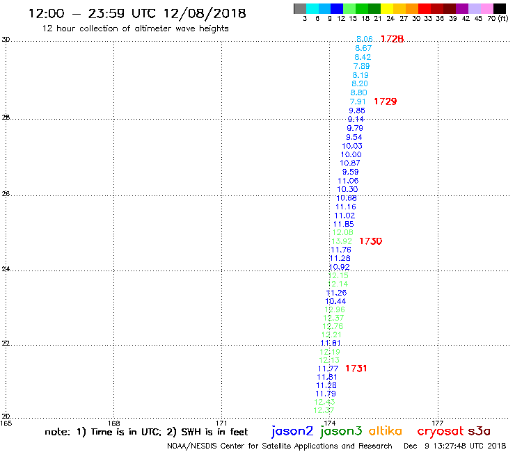Image resolution: width=515 pixels, height=452 pixels.
Task: Select the wave height value 7.91
Action: 358,102
